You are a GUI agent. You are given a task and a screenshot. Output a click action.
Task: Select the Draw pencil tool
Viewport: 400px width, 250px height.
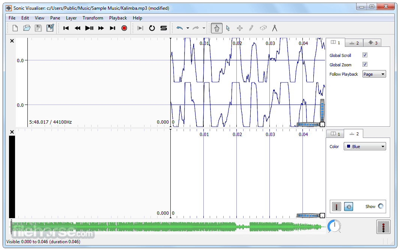251,28
